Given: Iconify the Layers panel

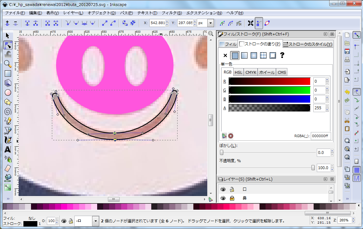Looking at the screenshot, I should (325, 179).
